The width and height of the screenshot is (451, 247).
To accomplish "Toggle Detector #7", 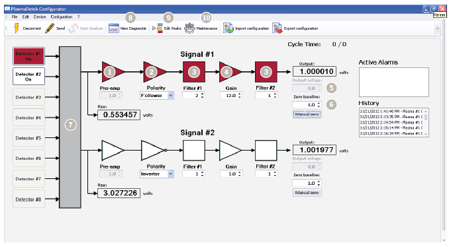I will 28,179.
